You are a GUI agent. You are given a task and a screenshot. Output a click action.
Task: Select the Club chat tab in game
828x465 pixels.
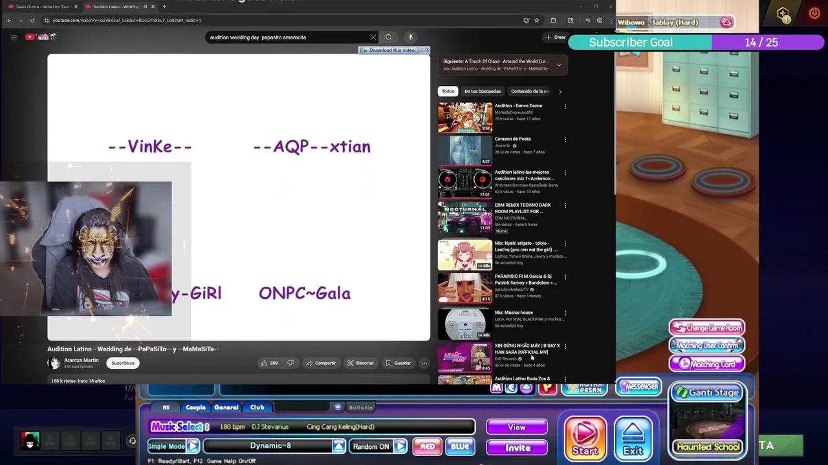click(x=257, y=408)
